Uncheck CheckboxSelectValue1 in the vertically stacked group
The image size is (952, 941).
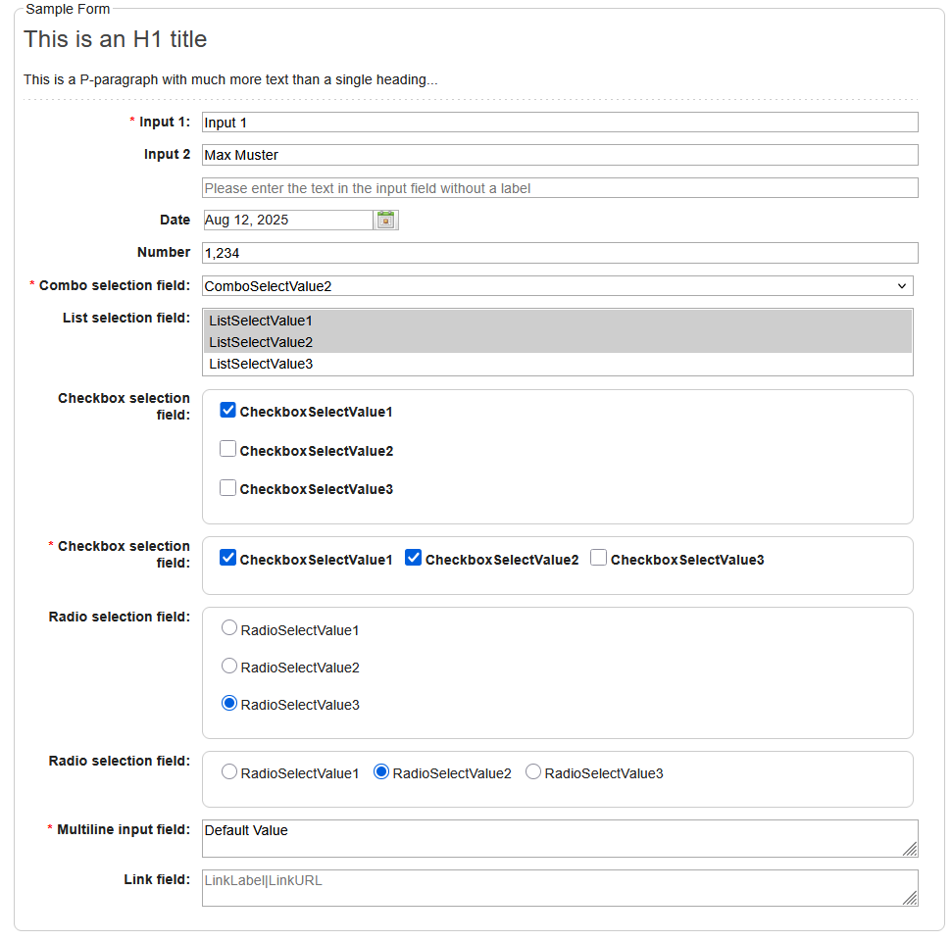tap(228, 411)
